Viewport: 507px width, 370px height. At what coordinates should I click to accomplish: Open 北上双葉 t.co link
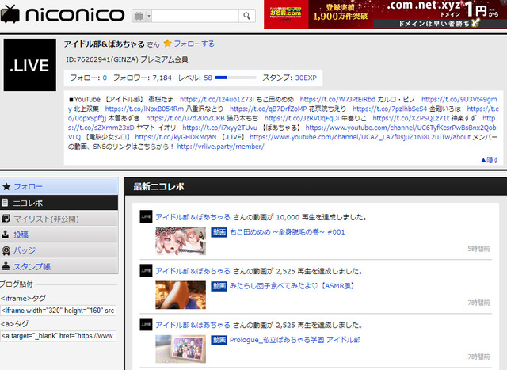coord(144,109)
